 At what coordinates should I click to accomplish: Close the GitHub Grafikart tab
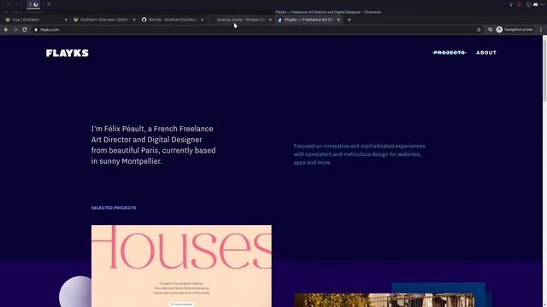coord(202,20)
